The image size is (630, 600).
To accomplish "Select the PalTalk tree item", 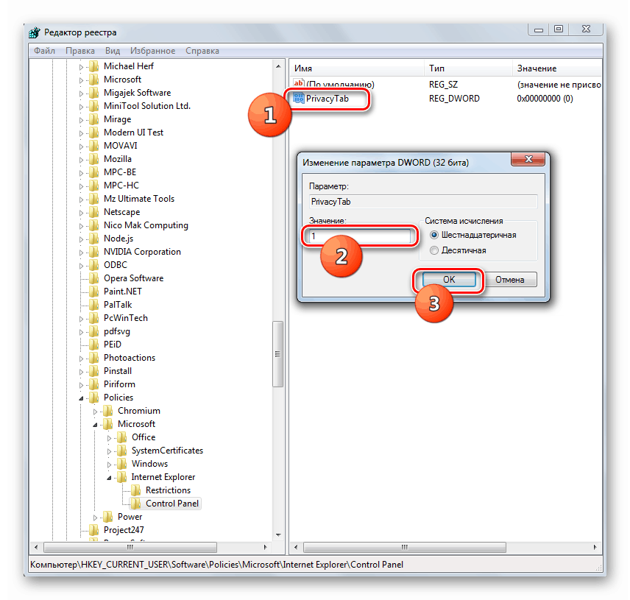I will point(118,305).
